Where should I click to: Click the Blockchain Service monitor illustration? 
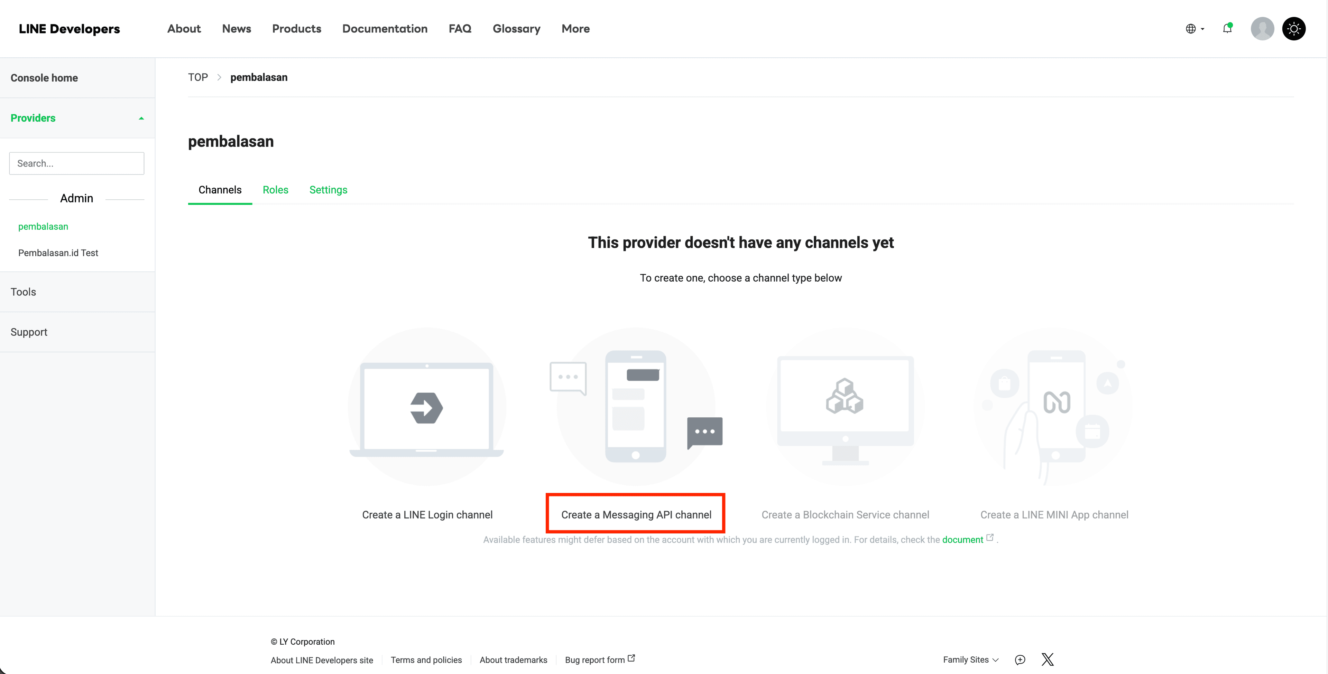(846, 407)
